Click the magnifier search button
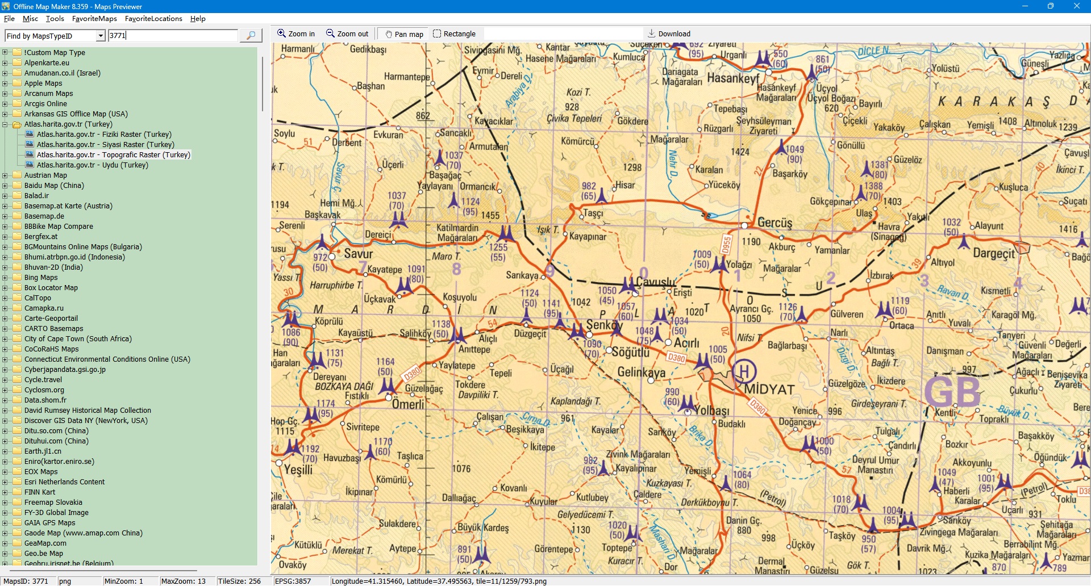 pos(251,36)
